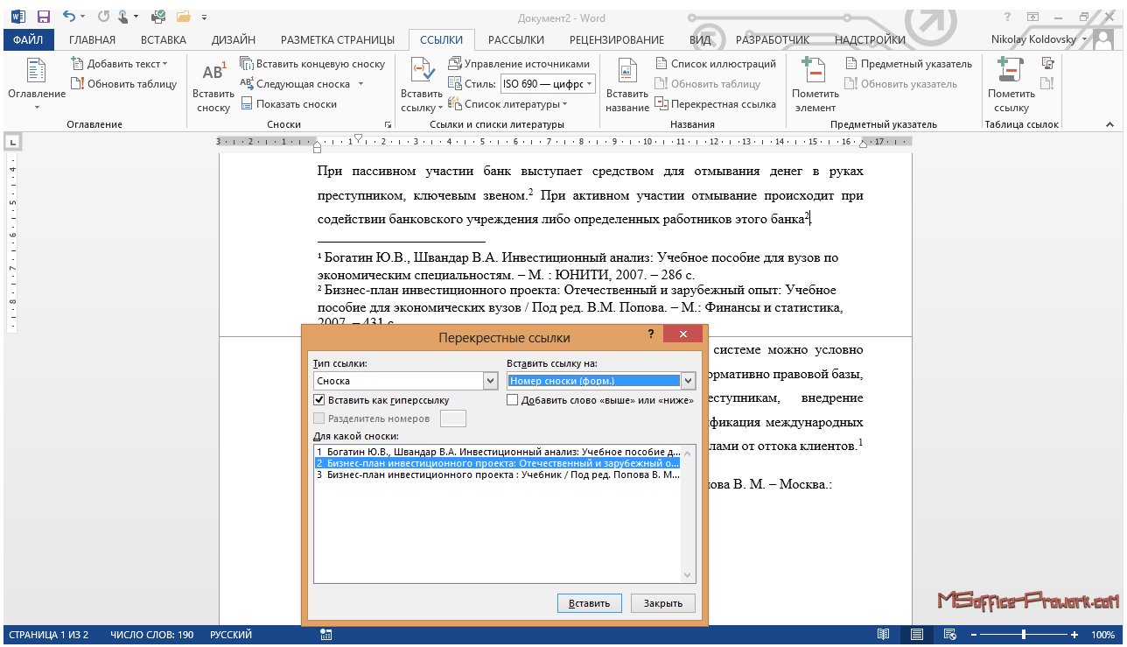1127x647 pixels.
Task: Select footnote 1 Богатин Ю.В. in list
Action: [497, 451]
